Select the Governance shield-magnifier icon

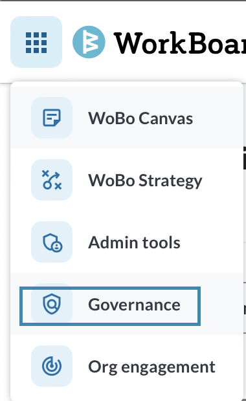tap(52, 304)
